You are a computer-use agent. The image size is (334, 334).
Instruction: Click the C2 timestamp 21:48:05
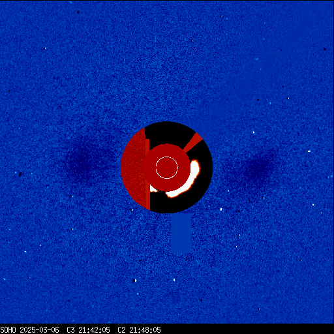[x=145, y=330]
